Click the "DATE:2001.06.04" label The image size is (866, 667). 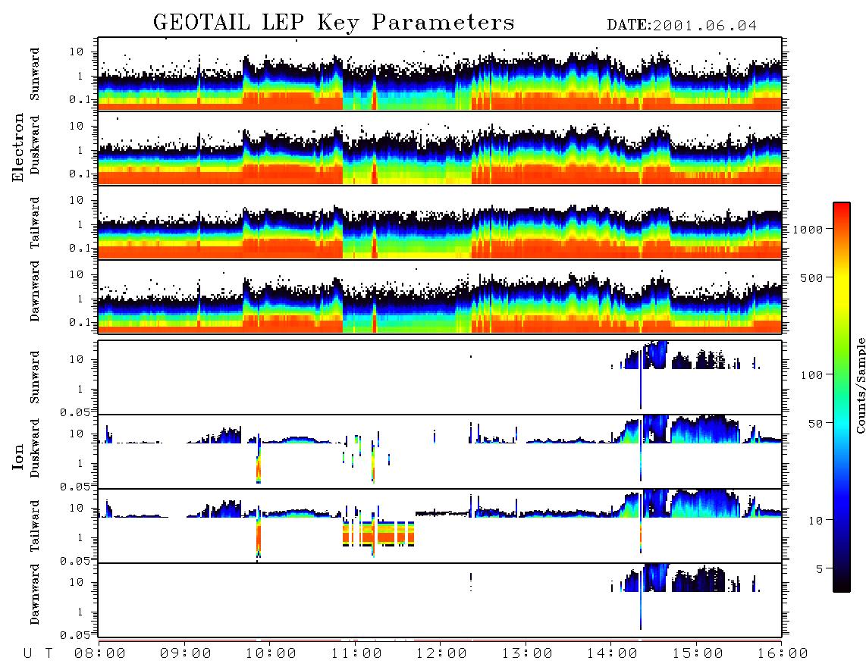tap(682, 26)
